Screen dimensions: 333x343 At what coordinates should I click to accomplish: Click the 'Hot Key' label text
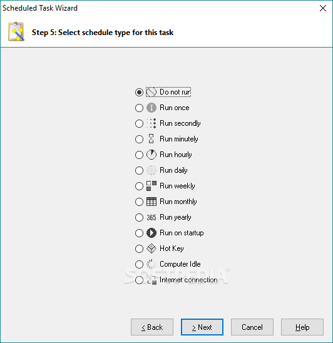click(x=172, y=248)
